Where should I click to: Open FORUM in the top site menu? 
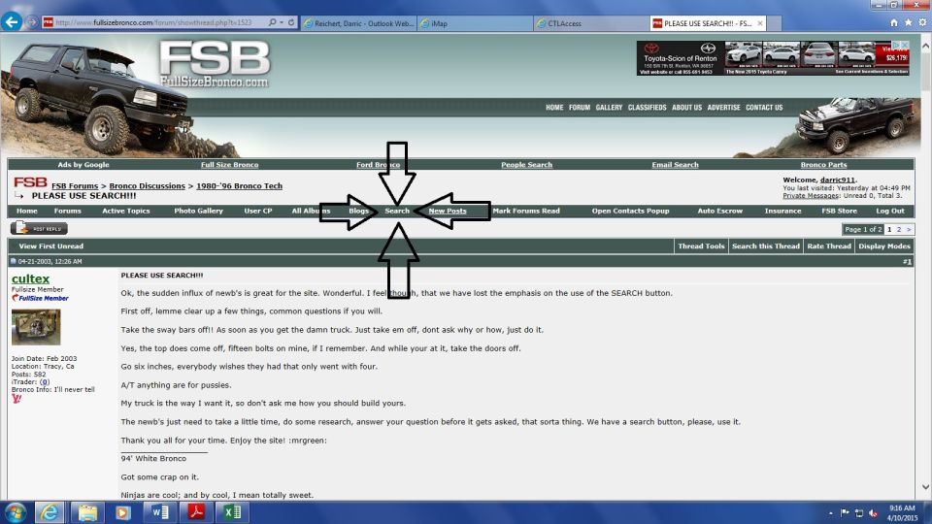coord(579,108)
